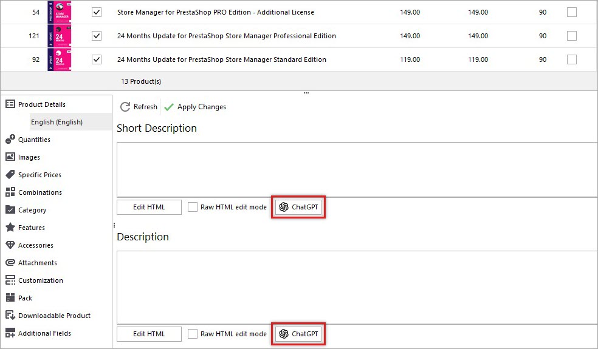This screenshot has width=598, height=349.
Task: Click the horizontal splitter dots above details panel
Action: click(306, 93)
